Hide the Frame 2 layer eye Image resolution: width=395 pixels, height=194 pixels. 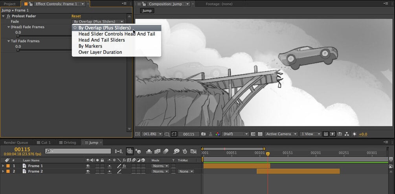pos(88,171)
